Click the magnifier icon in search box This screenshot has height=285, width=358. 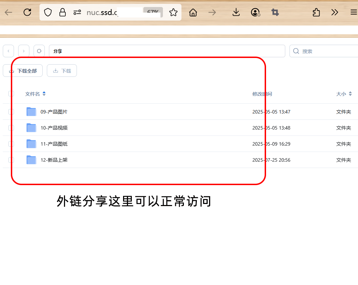[296, 51]
